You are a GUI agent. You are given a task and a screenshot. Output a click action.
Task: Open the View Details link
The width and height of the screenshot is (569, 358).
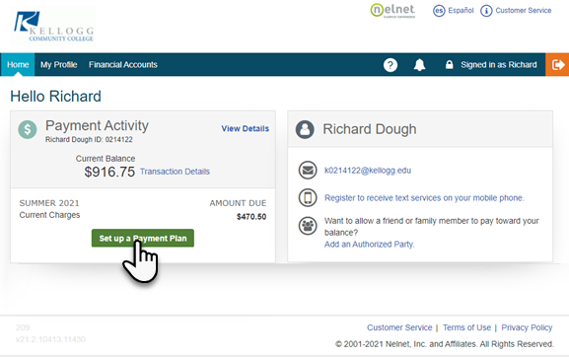tap(246, 128)
